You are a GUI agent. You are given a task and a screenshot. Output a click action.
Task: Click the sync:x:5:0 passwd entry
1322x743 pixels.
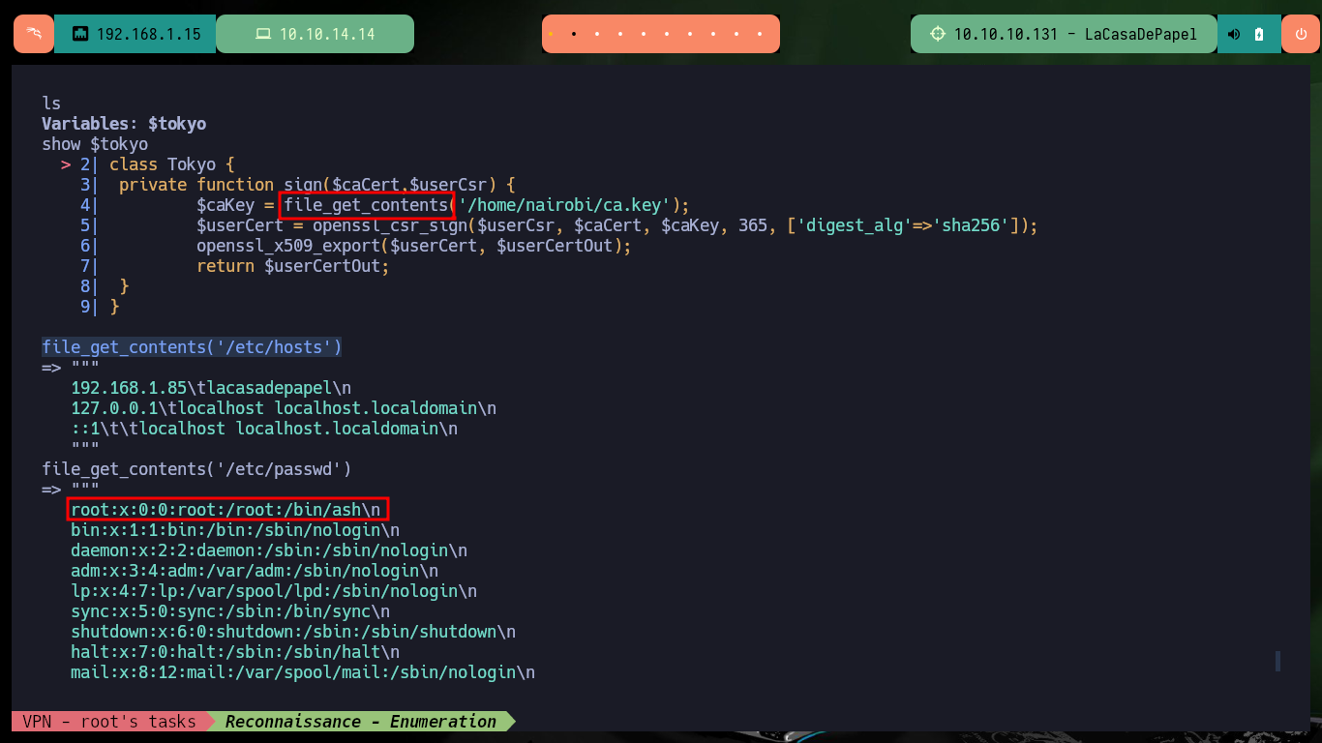point(230,611)
